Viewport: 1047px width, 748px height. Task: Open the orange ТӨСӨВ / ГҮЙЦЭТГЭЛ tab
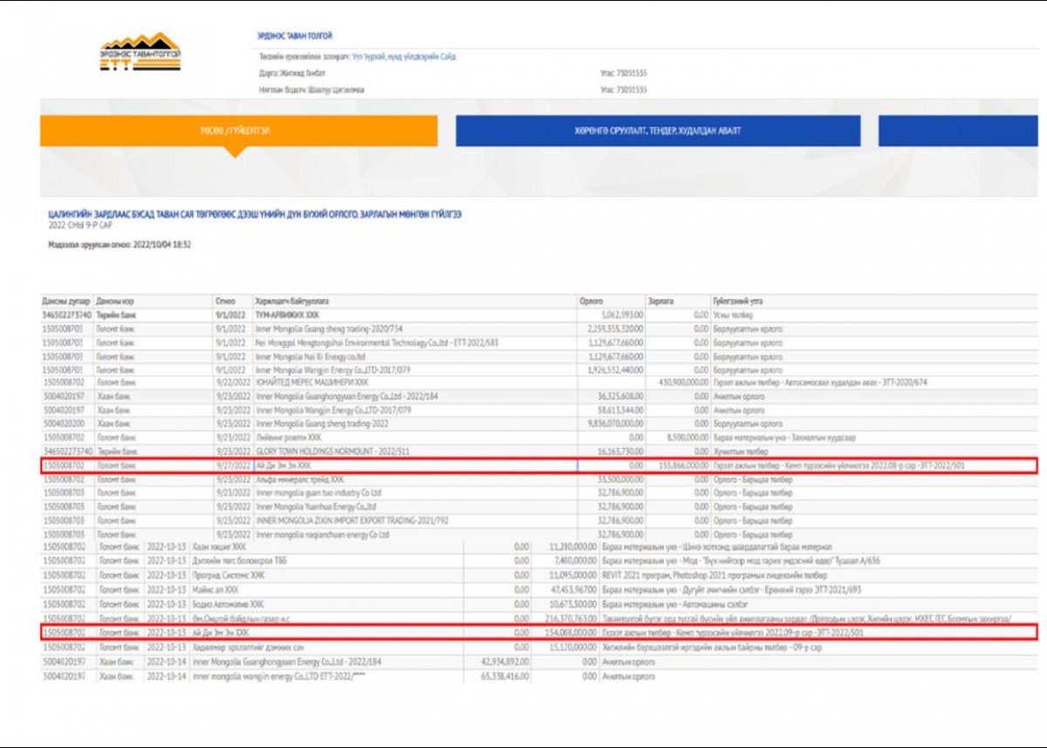point(238,131)
